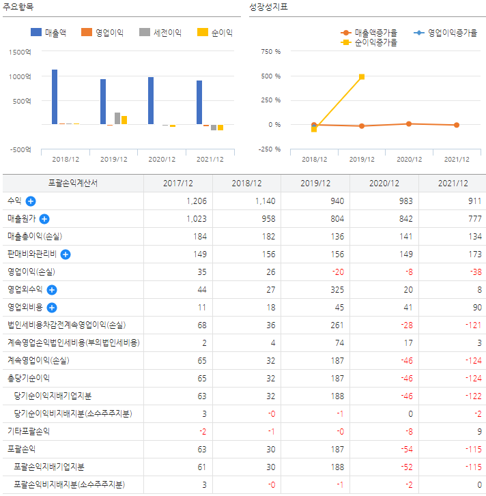
Task: Select the 2020/12 table column header
Action: point(384,183)
